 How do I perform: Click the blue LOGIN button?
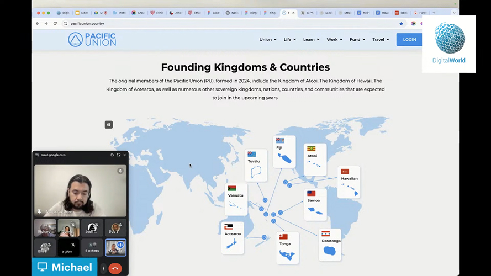click(x=409, y=40)
